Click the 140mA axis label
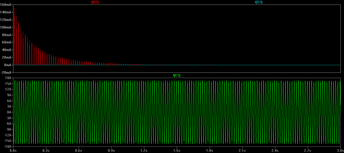 (6, 12)
